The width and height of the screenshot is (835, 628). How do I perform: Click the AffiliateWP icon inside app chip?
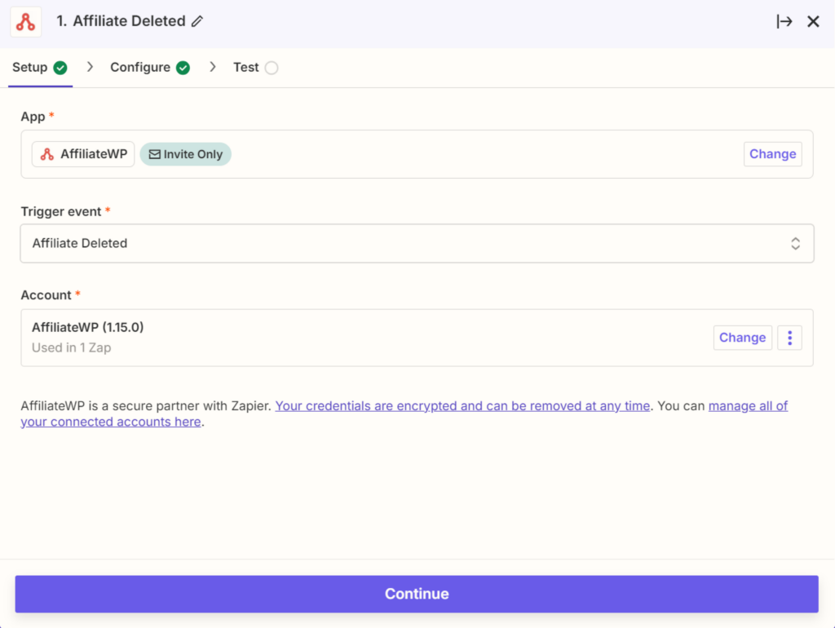coord(47,154)
